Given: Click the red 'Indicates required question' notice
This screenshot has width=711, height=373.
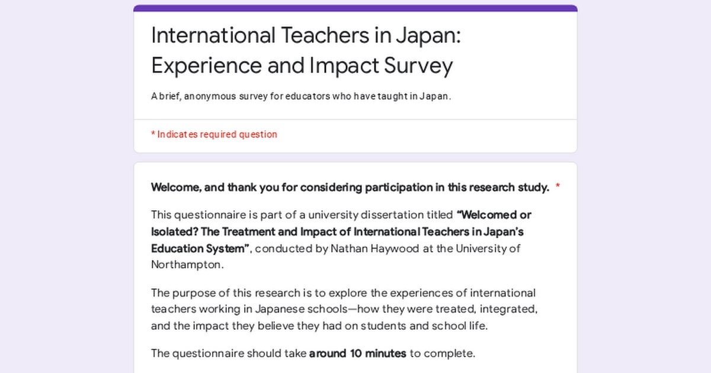Looking at the screenshot, I should [214, 134].
